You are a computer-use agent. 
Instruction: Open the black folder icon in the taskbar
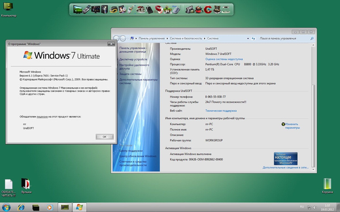pos(36,207)
